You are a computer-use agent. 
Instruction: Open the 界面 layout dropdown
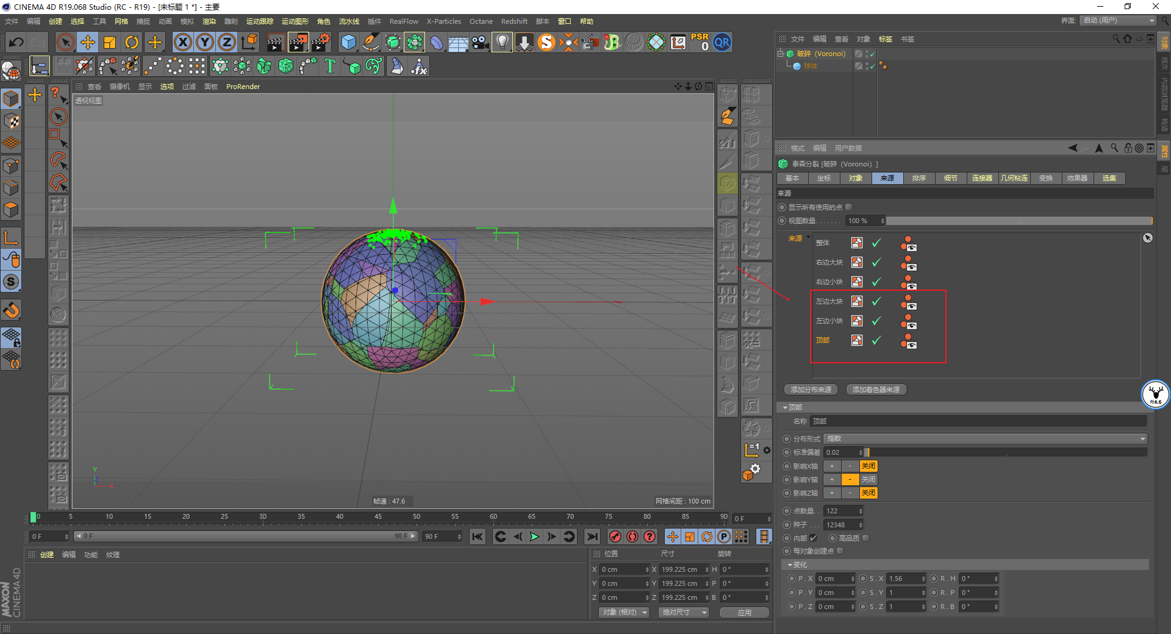(1119, 21)
